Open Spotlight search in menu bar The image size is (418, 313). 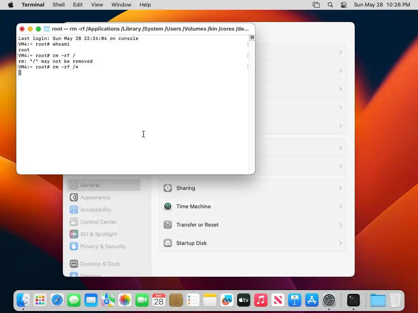coord(330,5)
